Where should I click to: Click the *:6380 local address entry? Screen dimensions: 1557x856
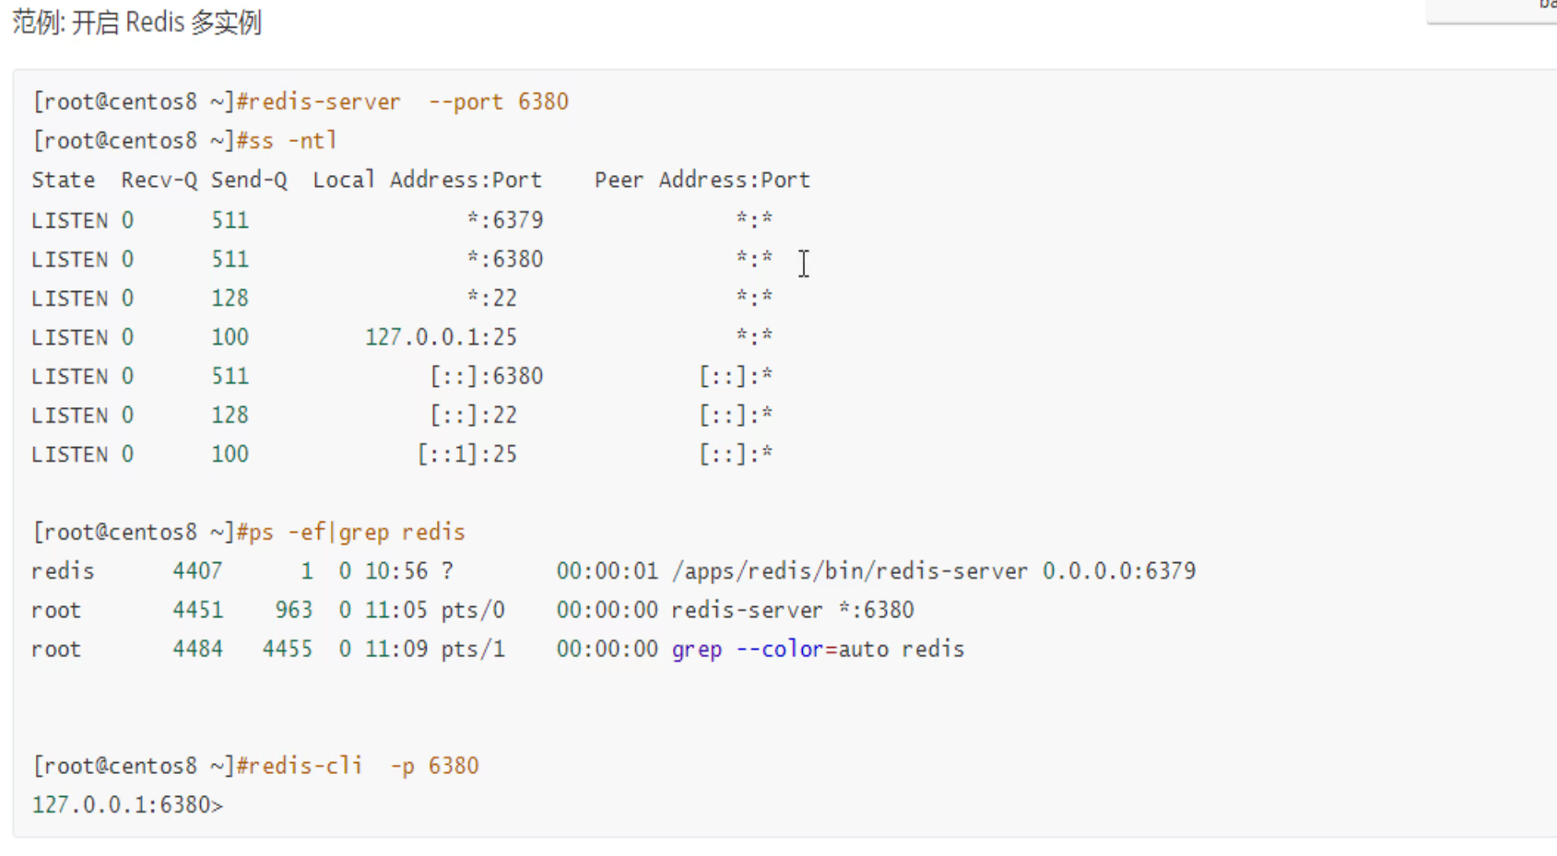(505, 259)
